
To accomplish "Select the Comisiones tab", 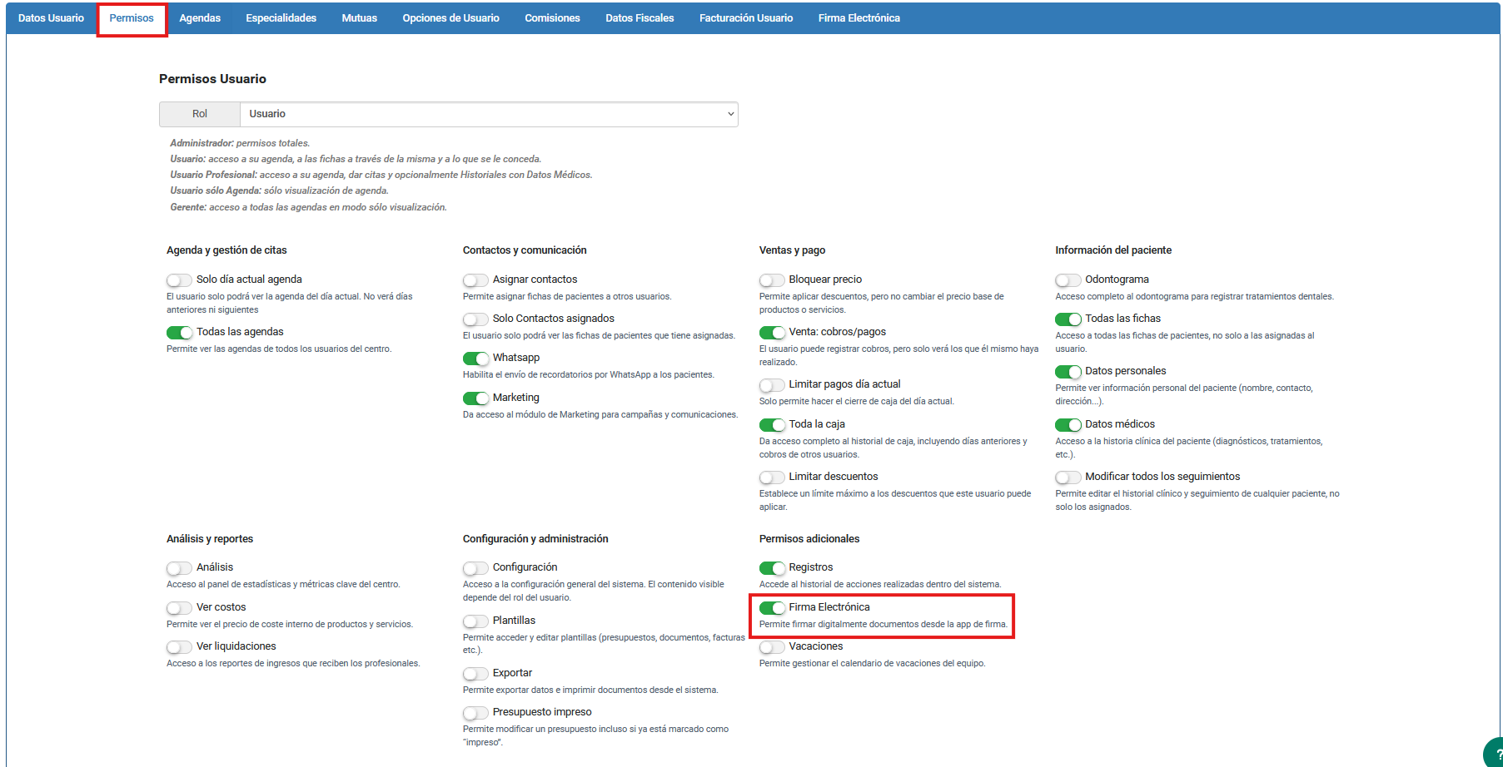I will [552, 18].
